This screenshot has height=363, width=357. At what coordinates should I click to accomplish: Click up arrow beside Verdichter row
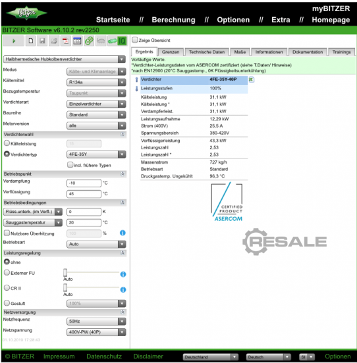pyautogui.click(x=136, y=80)
